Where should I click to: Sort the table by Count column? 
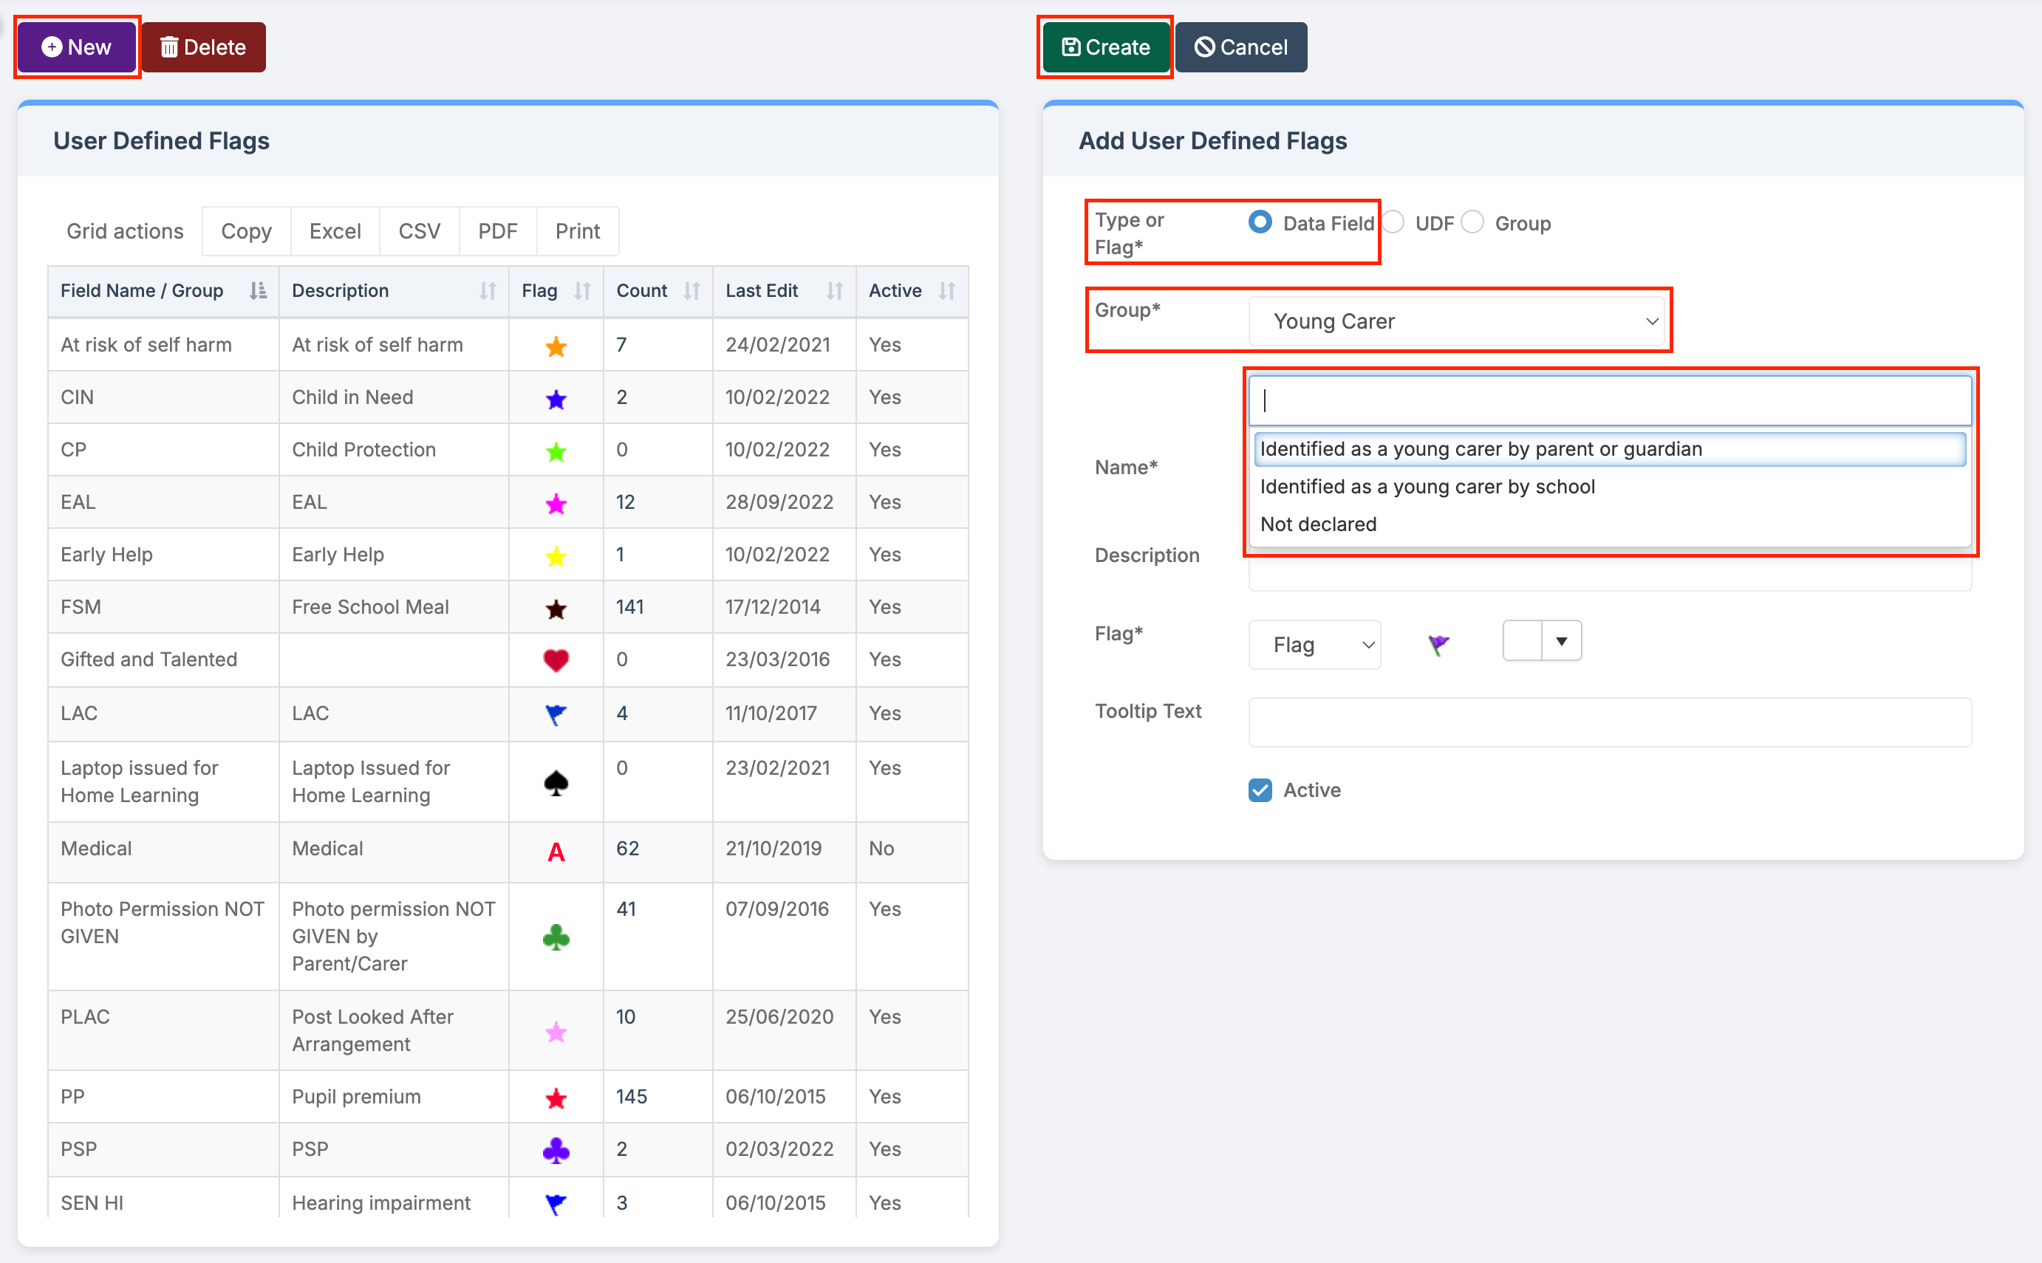[658, 291]
